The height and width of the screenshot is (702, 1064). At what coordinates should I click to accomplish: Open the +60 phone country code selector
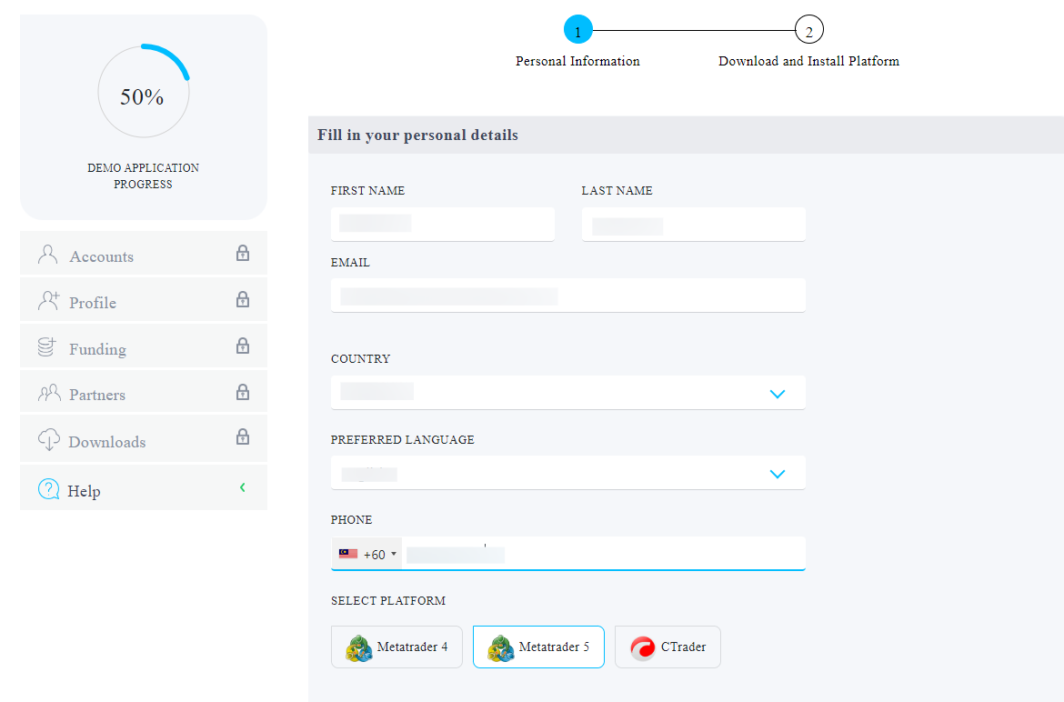(x=367, y=554)
